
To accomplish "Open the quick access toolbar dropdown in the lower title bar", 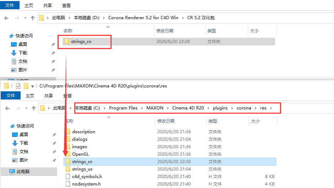I will [32, 86].
